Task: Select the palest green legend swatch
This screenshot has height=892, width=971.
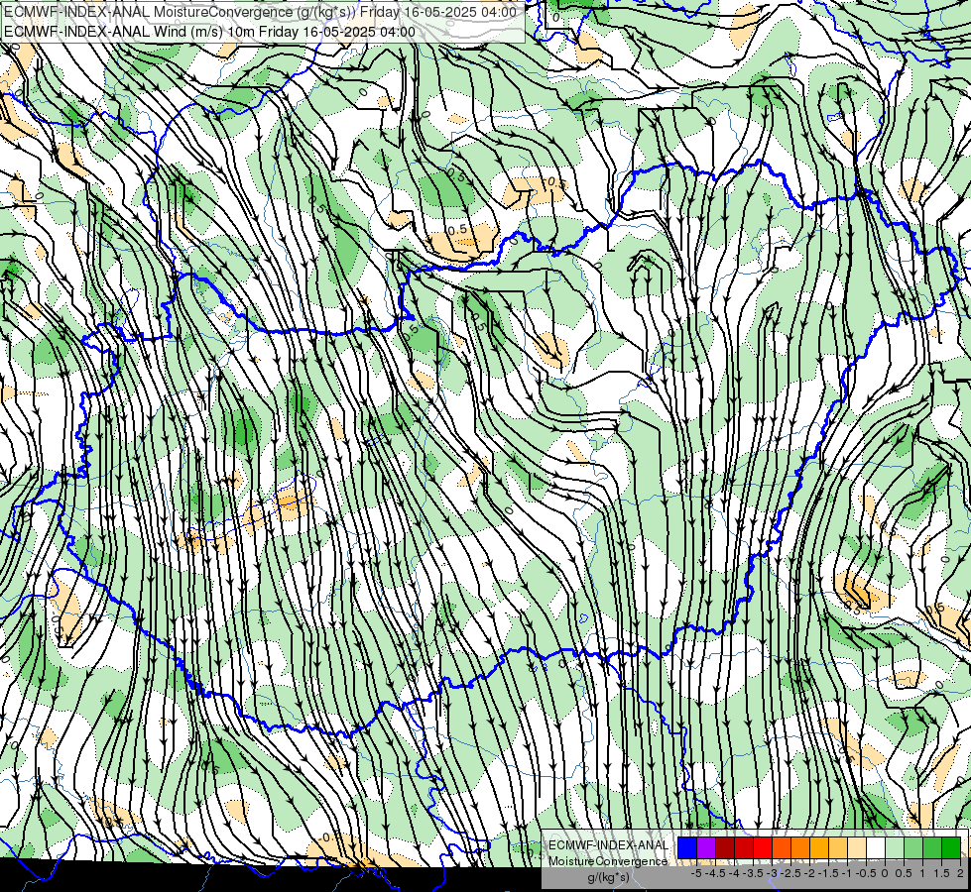Action: point(895,847)
